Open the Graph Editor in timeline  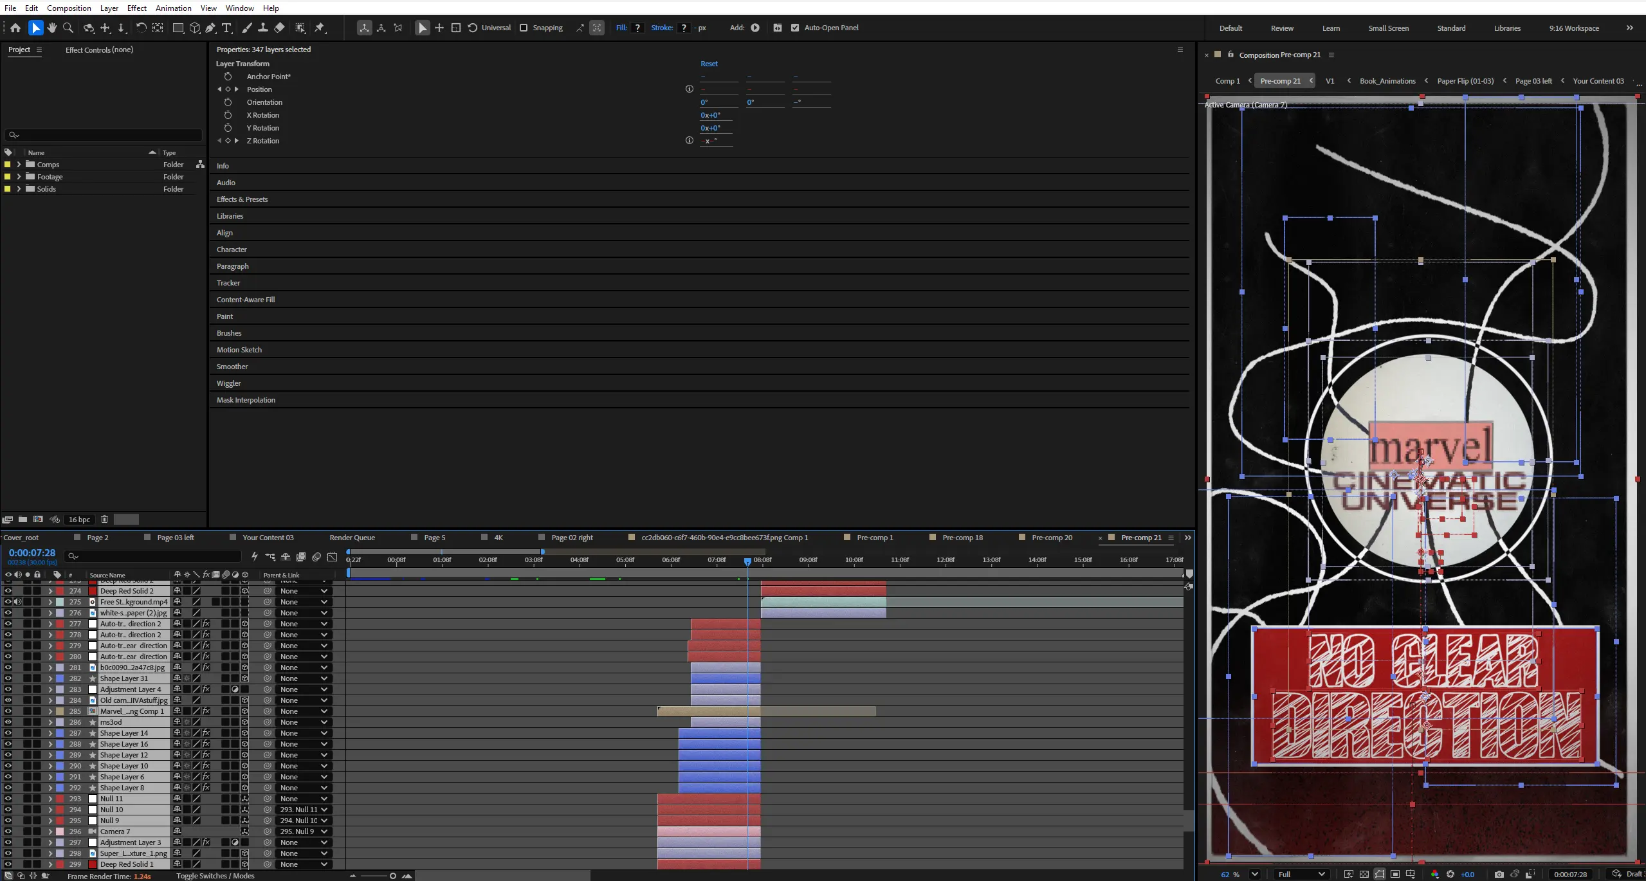coord(332,557)
